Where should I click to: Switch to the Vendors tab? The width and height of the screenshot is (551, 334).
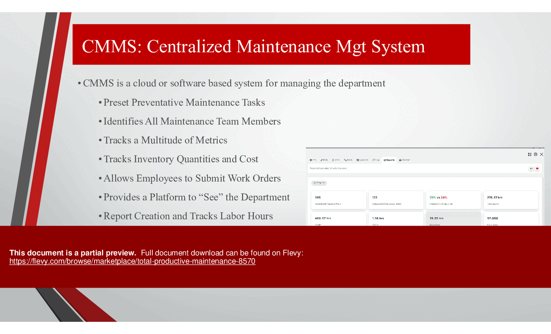[362, 160]
